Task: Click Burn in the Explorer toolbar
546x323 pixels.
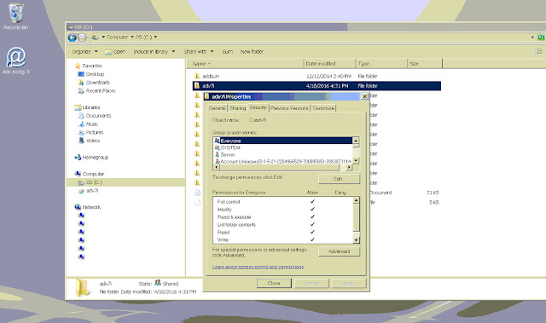Action: [x=228, y=51]
